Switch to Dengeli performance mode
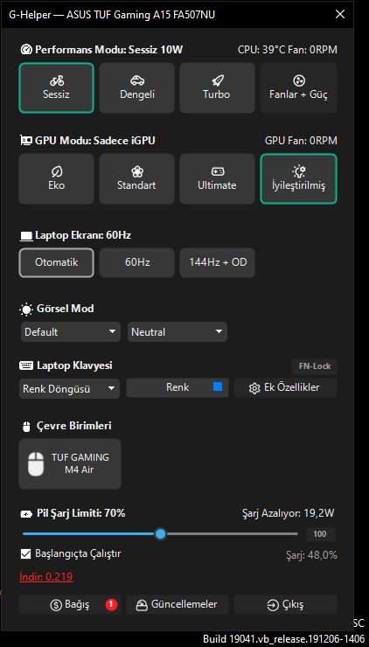Screen dimensions: 369x647 pyautogui.click(x=137, y=88)
